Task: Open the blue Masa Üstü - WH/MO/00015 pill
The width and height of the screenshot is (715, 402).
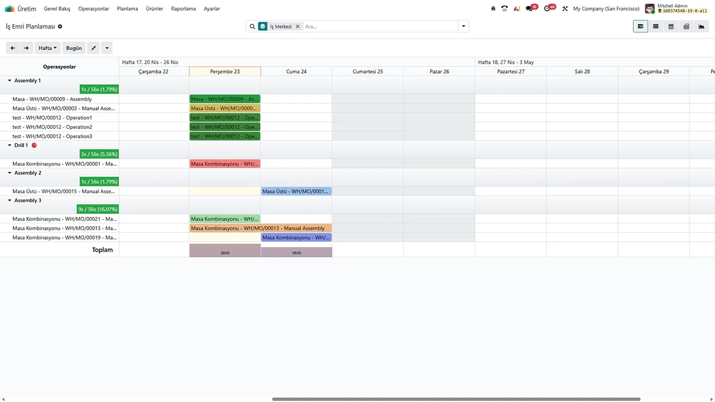Action: (x=296, y=192)
